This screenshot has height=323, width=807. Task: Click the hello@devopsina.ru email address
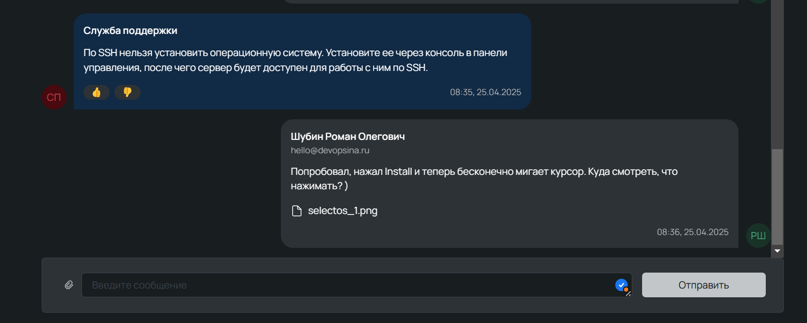330,151
